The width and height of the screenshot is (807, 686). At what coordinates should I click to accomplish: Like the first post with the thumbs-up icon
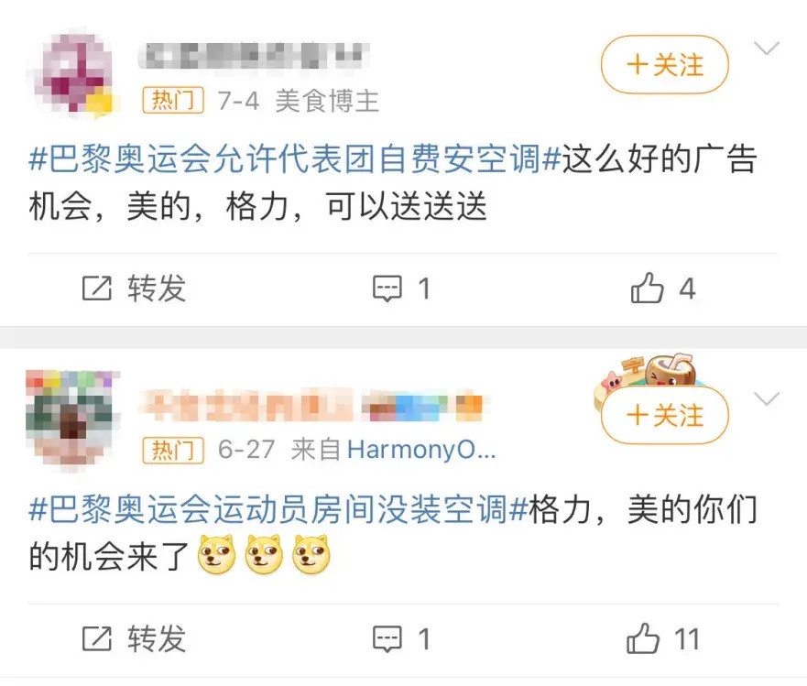pos(647,288)
